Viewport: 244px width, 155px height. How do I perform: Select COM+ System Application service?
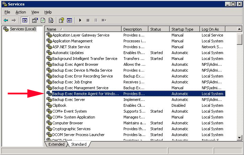click(135, 117)
